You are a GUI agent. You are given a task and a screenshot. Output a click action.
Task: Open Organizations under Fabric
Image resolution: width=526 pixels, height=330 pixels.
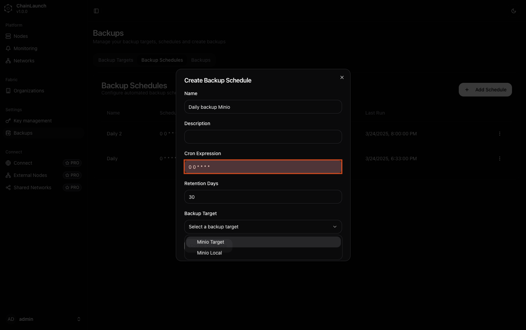29,91
